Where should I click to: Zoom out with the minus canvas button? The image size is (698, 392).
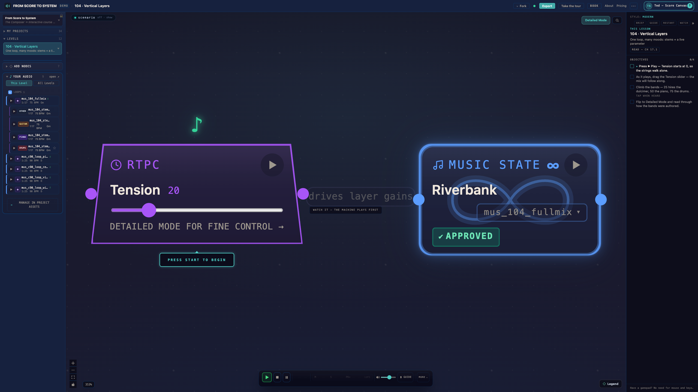[x=73, y=370]
